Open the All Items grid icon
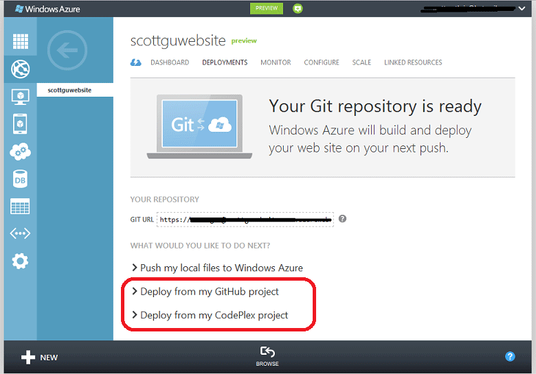 [21, 41]
